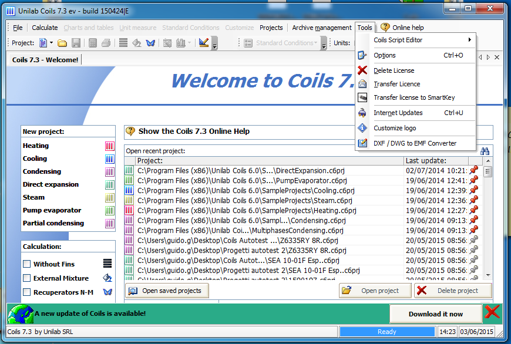Enable the External Mixture checkbox
Image resolution: width=511 pixels, height=344 pixels.
pyautogui.click(x=26, y=278)
